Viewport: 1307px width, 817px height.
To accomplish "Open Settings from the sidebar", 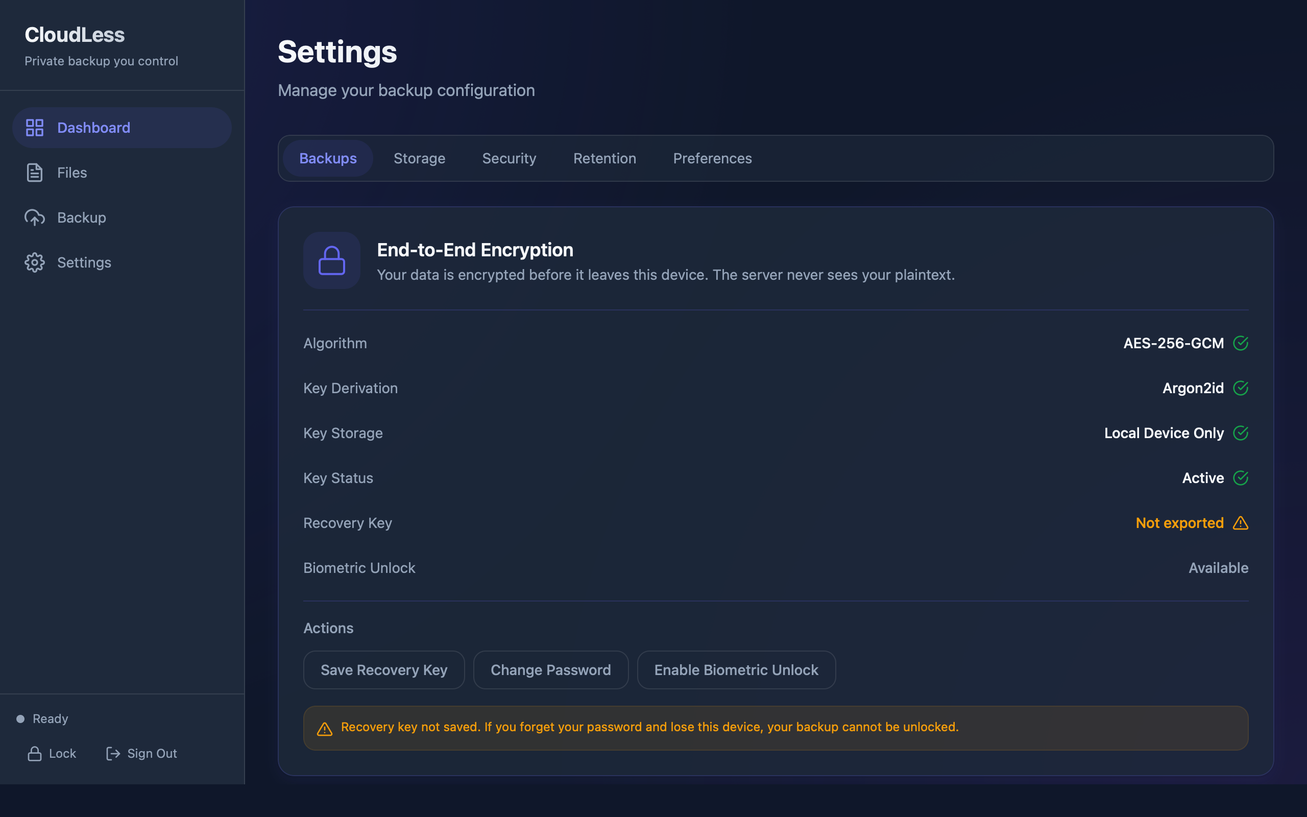I will [x=122, y=262].
